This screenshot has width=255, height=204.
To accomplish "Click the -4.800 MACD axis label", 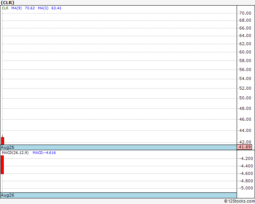I will coord(246,181).
